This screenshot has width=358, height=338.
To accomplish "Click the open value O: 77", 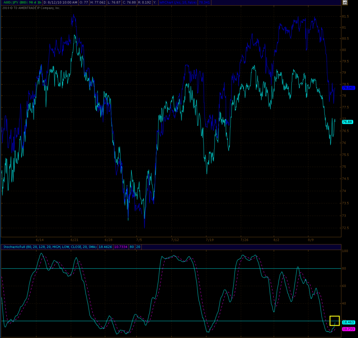I will pos(84,2).
